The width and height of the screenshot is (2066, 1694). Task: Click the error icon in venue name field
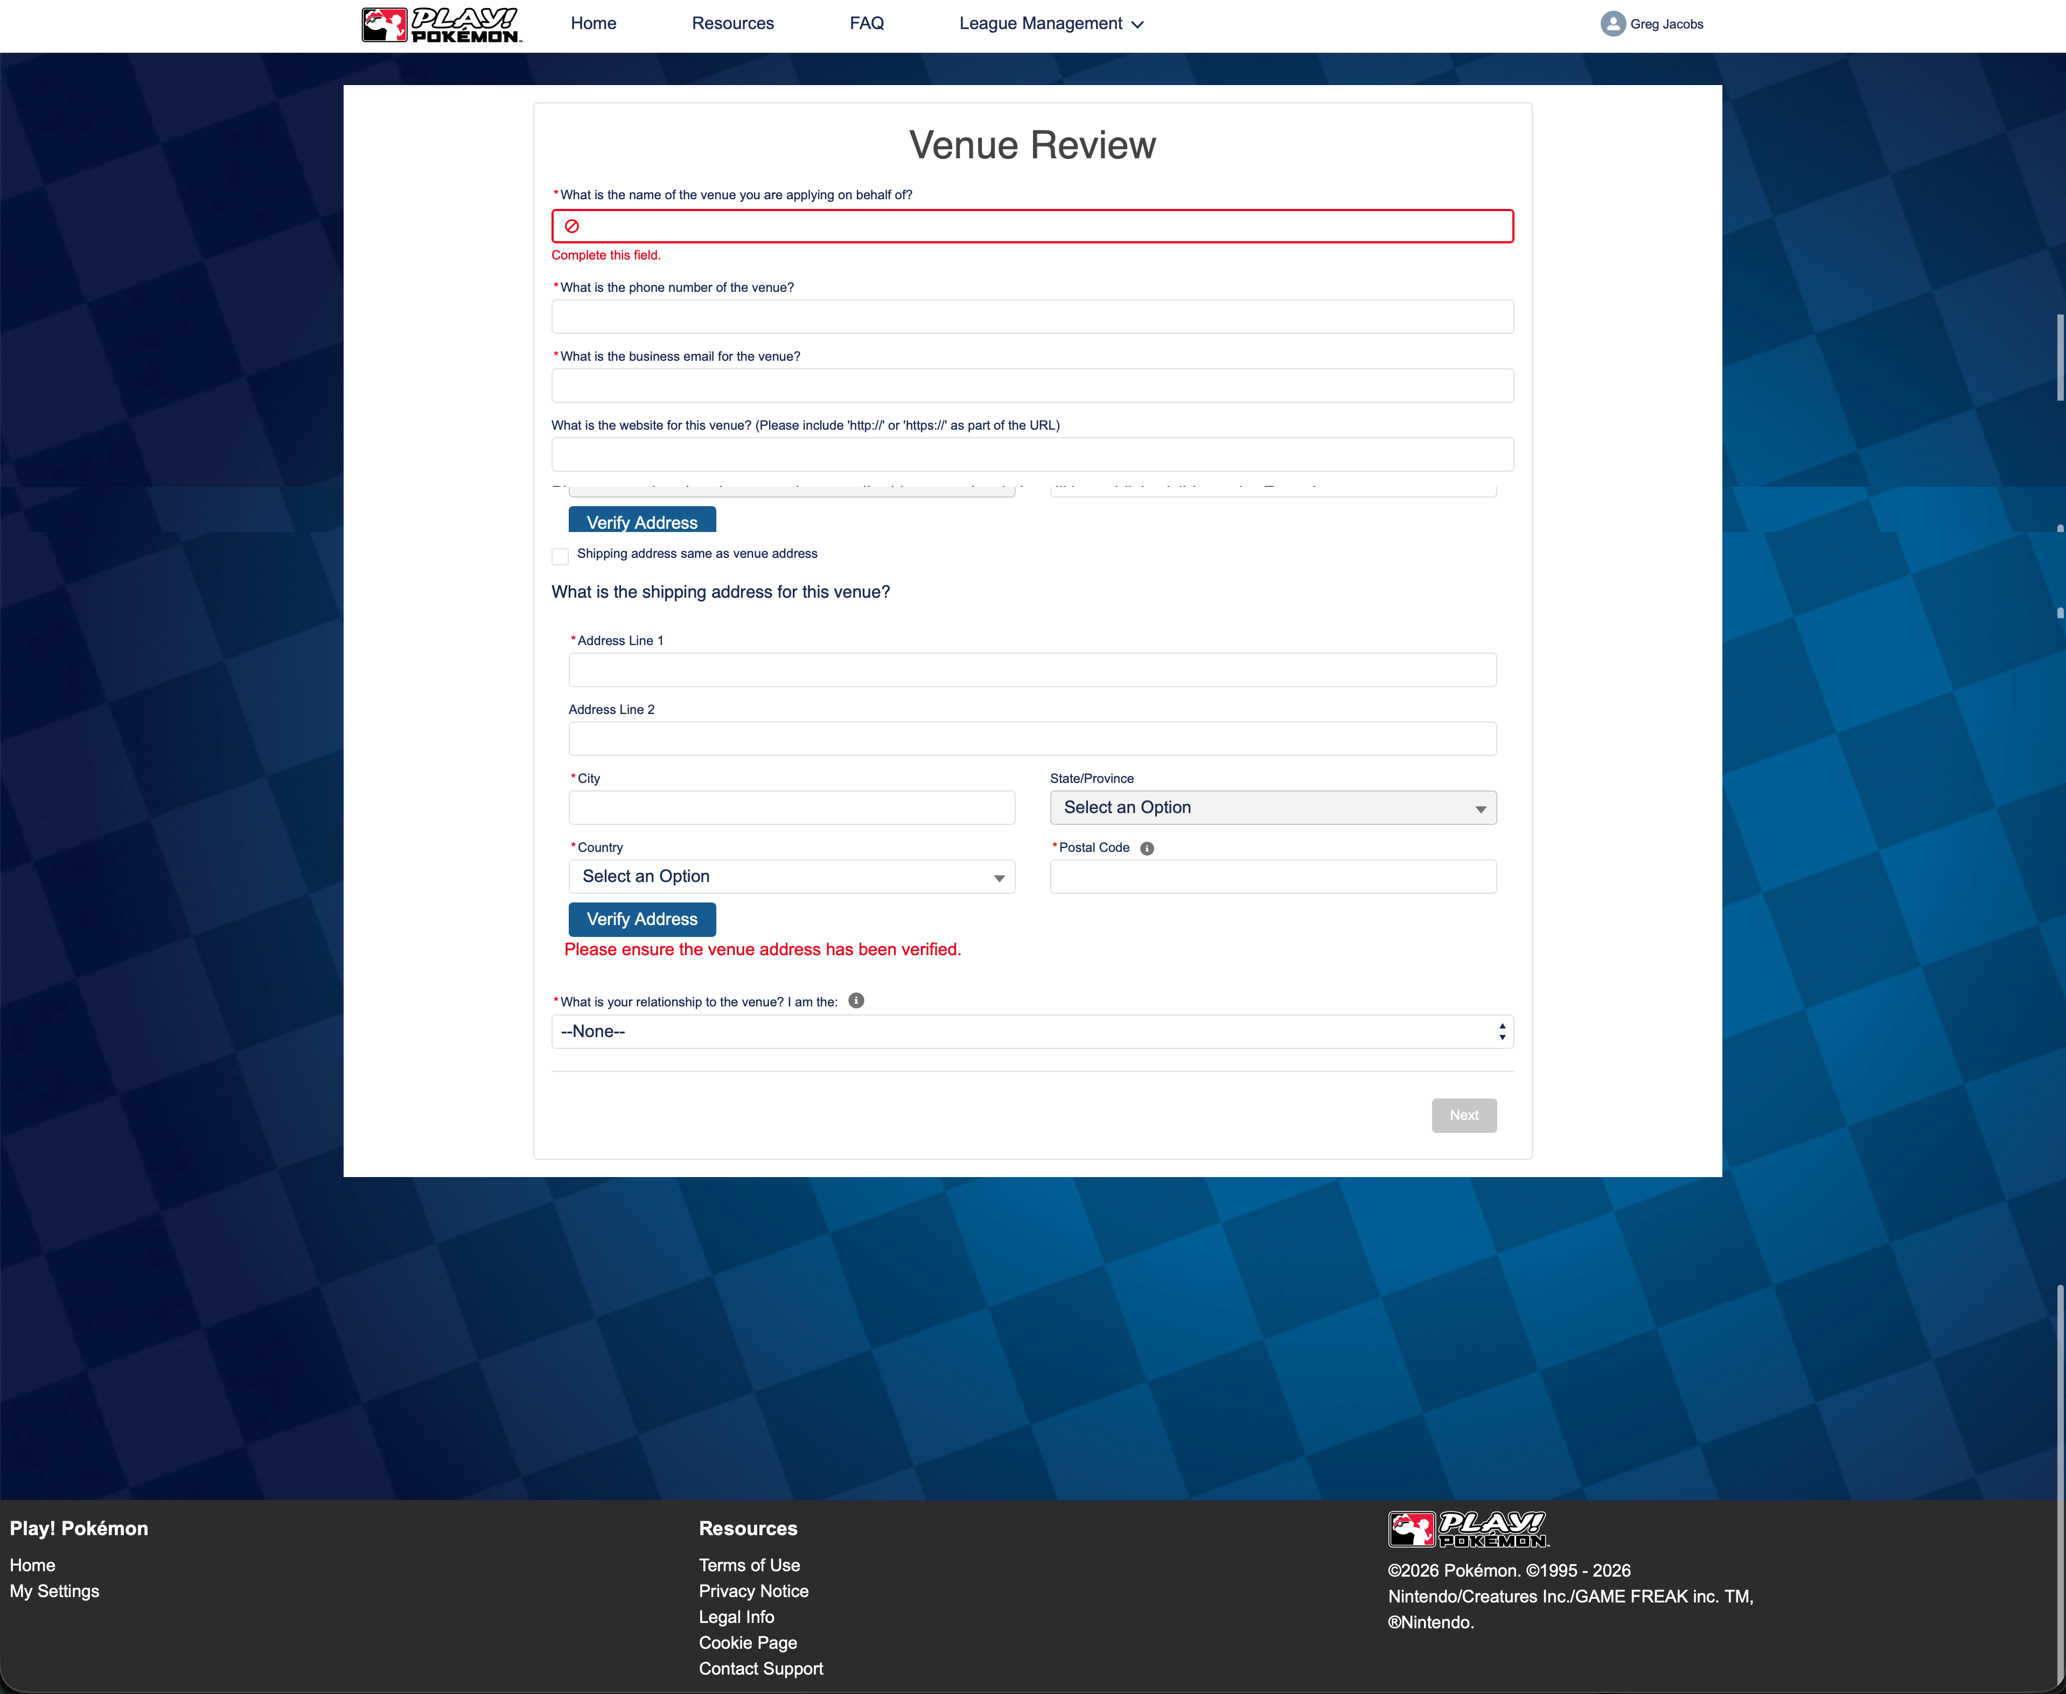click(572, 226)
